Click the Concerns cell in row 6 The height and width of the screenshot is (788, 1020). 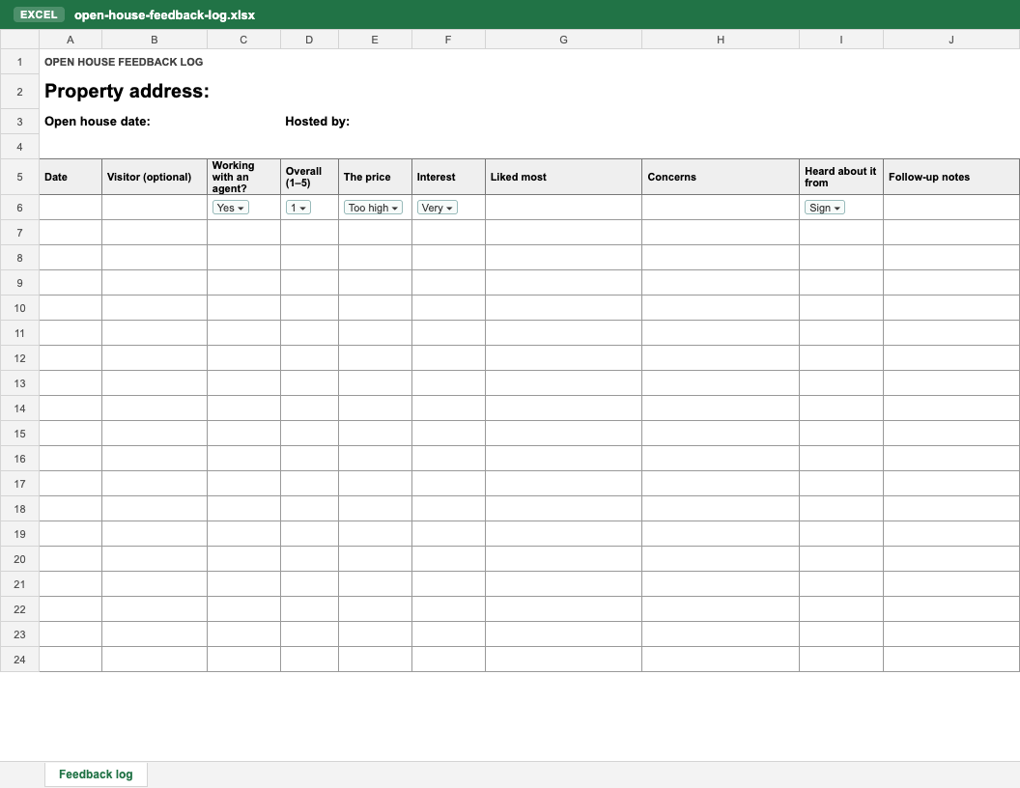coord(721,208)
